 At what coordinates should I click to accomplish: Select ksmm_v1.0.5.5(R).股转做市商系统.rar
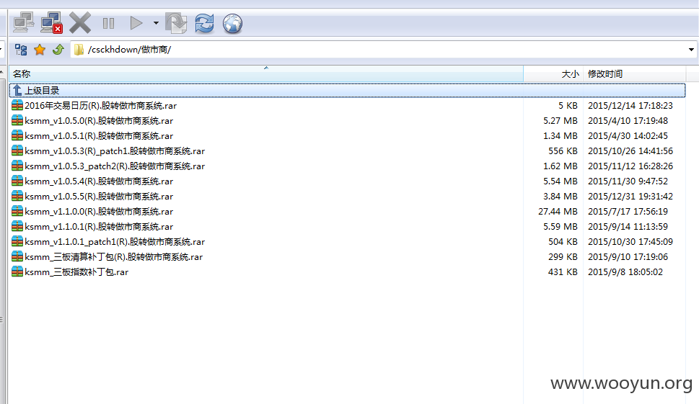[99, 197]
